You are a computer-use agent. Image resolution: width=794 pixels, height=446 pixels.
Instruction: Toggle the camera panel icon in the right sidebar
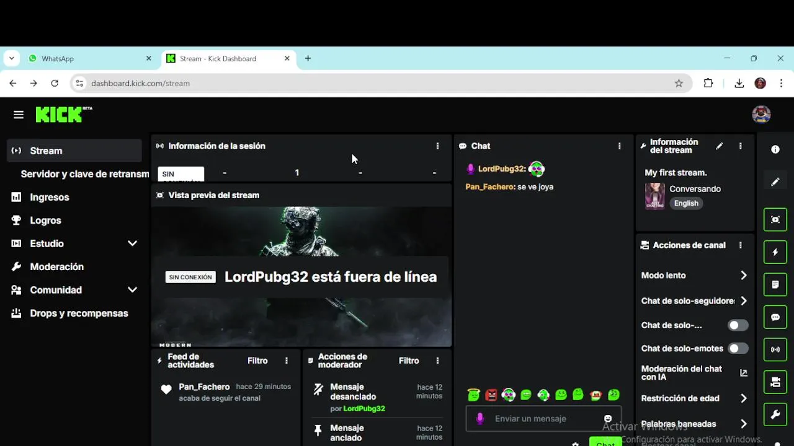pyautogui.click(x=775, y=382)
